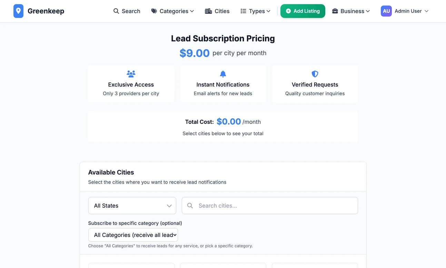446x268 pixels.
Task: Click the Search magnifier icon in navbar
Action: 116,11
